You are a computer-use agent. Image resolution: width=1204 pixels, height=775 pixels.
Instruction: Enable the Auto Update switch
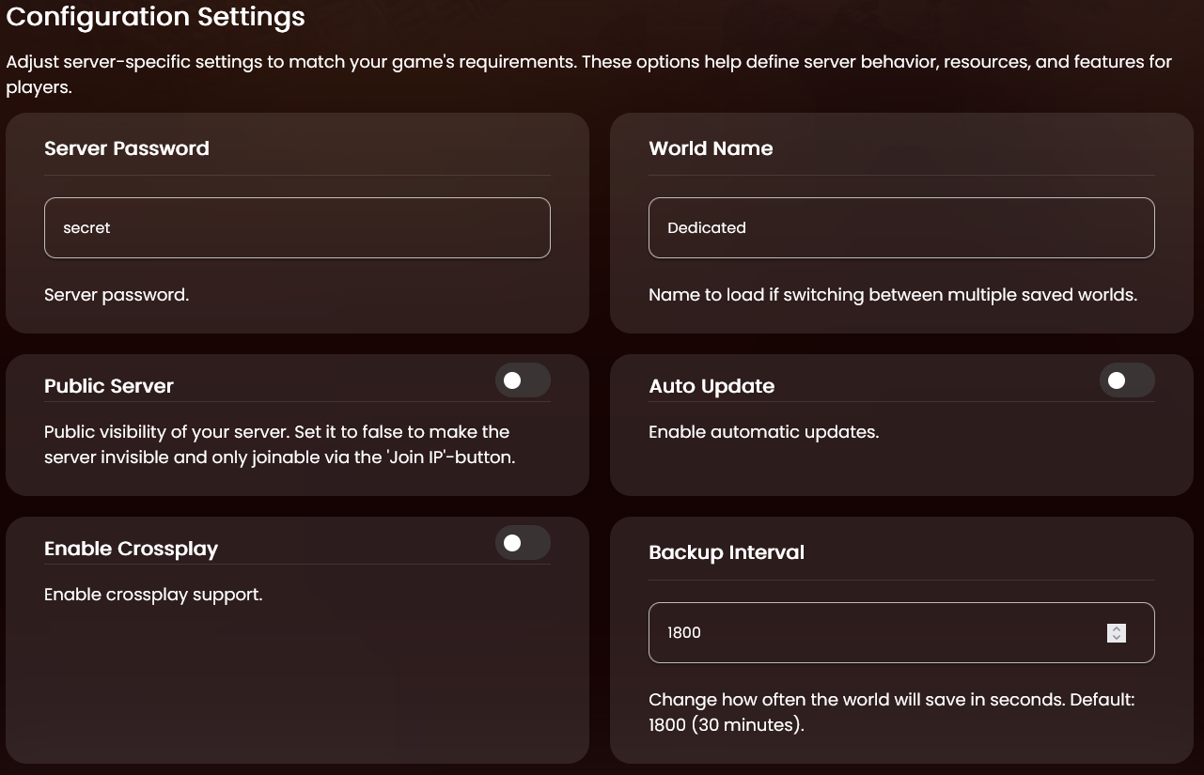coord(1126,380)
